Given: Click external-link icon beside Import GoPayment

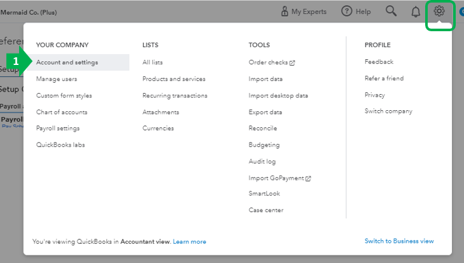Looking at the screenshot, I should coord(308,178).
